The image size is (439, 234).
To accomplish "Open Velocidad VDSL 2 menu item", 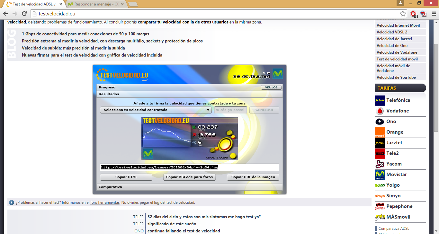I will click(400, 32).
